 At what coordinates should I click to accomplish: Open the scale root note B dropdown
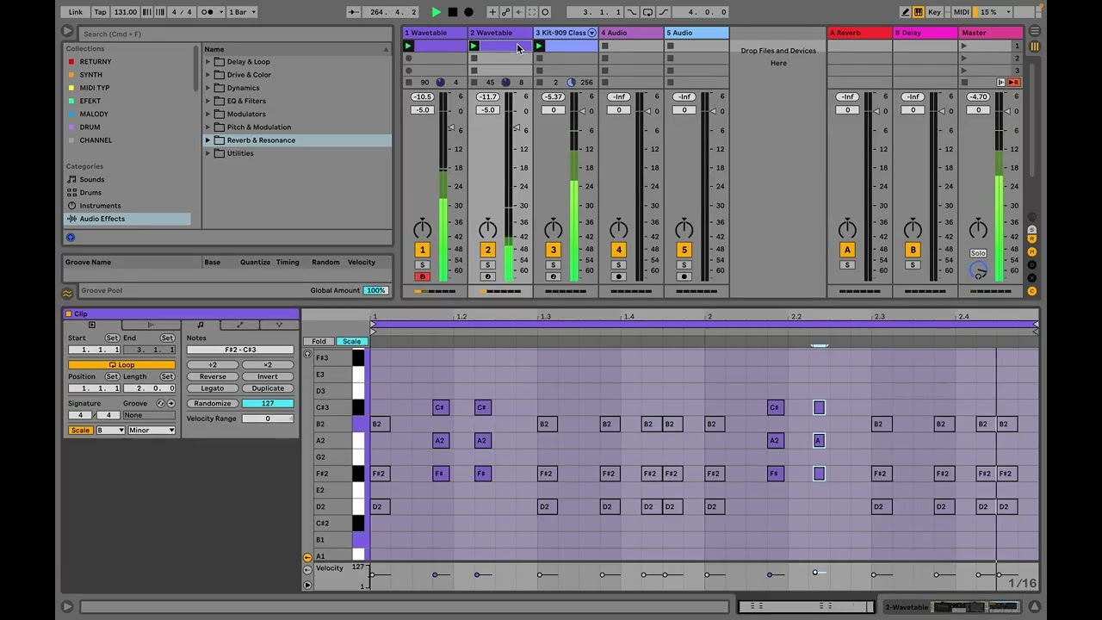click(x=109, y=431)
